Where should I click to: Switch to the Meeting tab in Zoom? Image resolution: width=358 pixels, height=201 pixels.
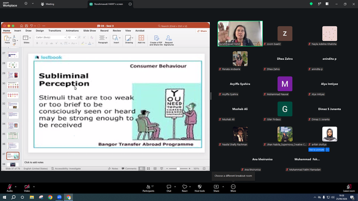coord(48,4)
